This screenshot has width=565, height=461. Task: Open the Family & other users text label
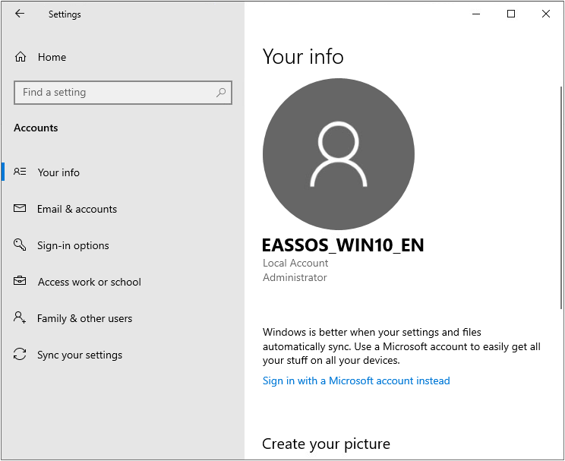pos(84,318)
